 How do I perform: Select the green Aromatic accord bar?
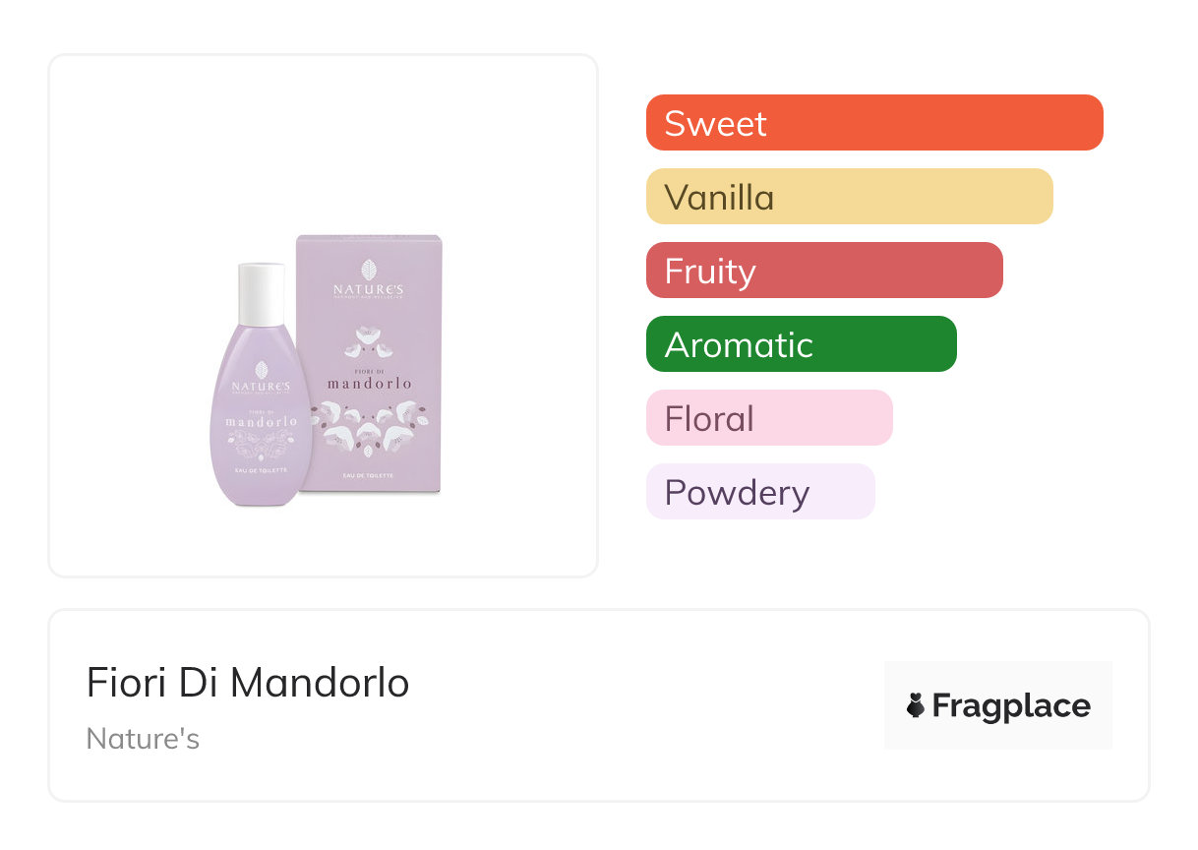[801, 344]
